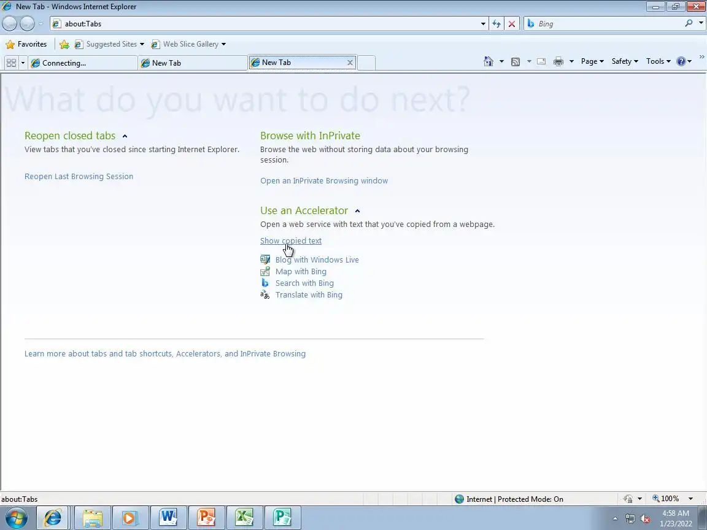
Task: Click the Stop loading button
Action: [x=512, y=24]
